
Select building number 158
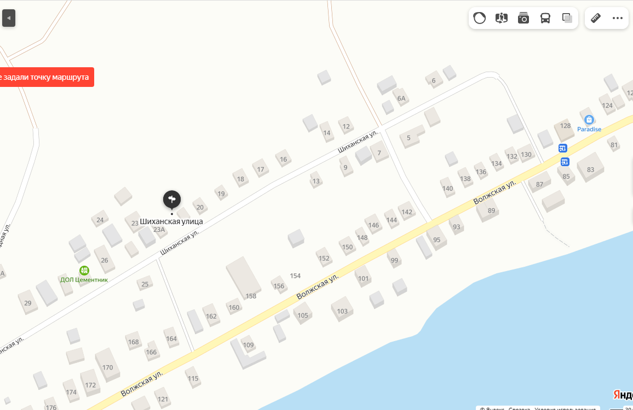[x=243, y=277]
